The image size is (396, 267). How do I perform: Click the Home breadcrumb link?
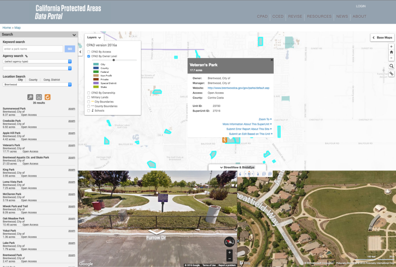point(6,28)
